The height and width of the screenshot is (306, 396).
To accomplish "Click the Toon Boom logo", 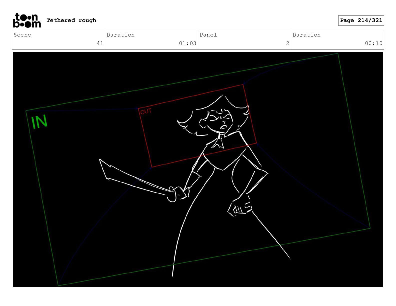I will click(27, 20).
